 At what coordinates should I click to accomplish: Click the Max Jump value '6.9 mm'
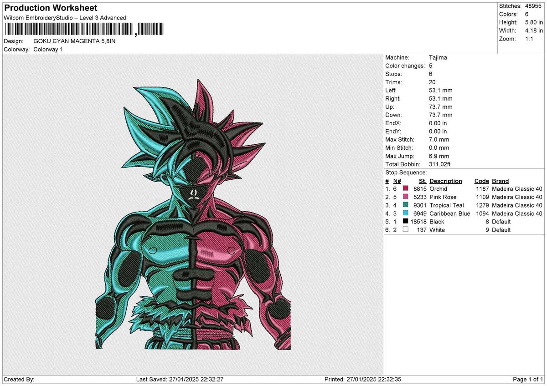point(439,156)
